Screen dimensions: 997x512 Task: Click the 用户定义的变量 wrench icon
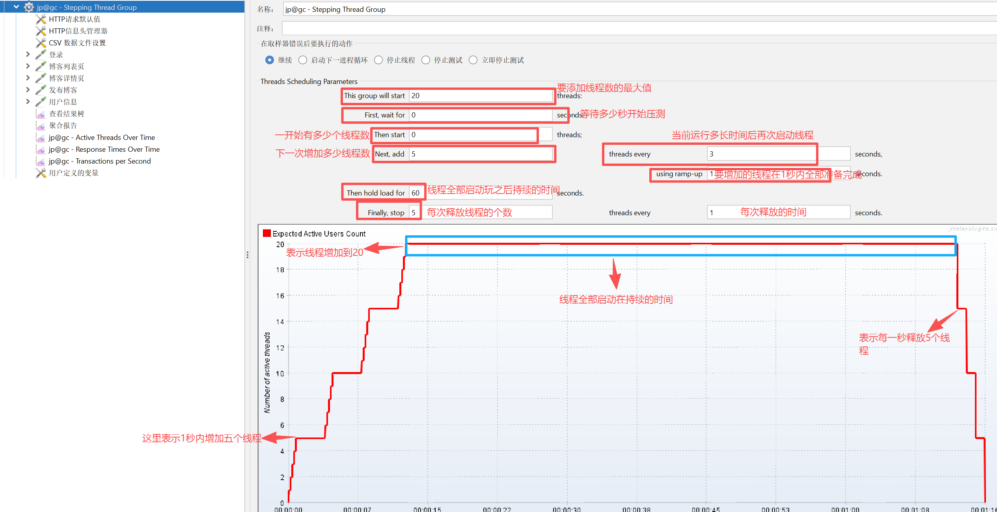(41, 173)
